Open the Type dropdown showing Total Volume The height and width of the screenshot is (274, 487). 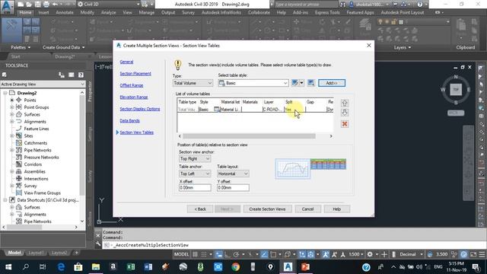pos(193,83)
